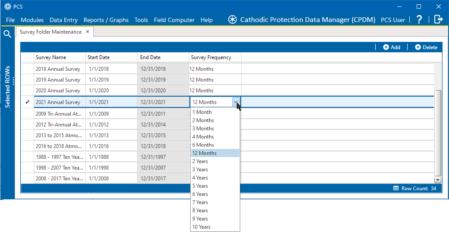Image resolution: width=449 pixels, height=233 pixels.
Task: Open the File menu
Action: 10,20
